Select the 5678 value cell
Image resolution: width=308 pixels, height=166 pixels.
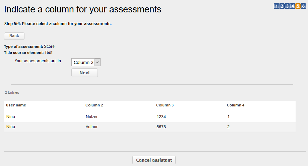161,127
